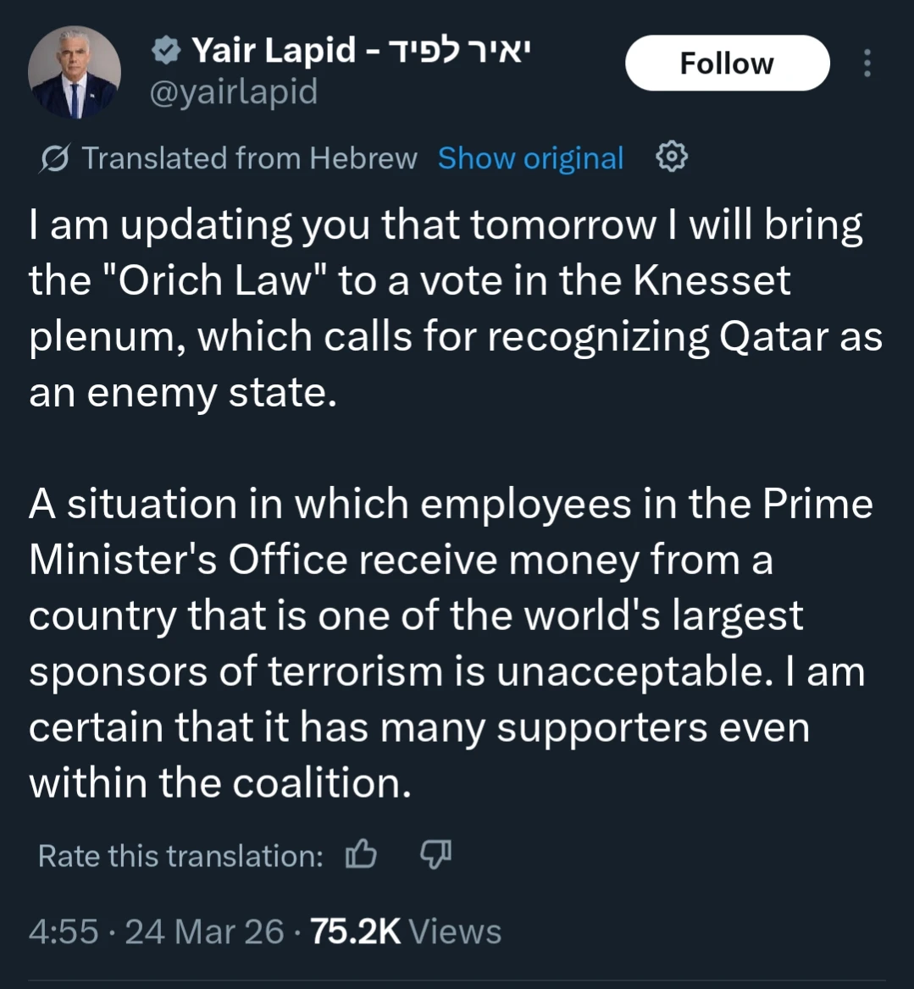
Task: Click the '24 Mar 26' post date
Action: [204, 931]
